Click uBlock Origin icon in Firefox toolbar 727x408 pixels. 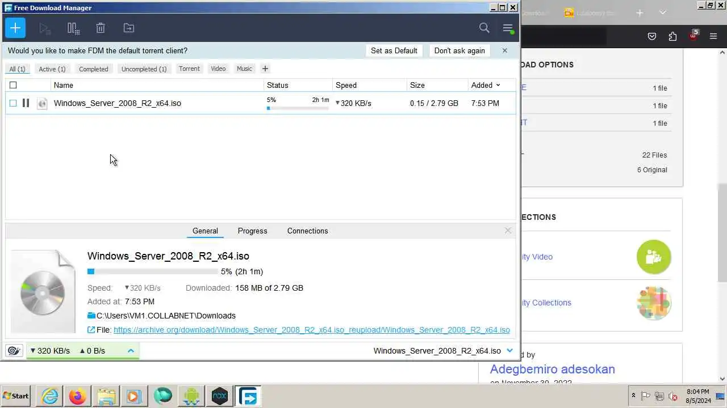(693, 36)
